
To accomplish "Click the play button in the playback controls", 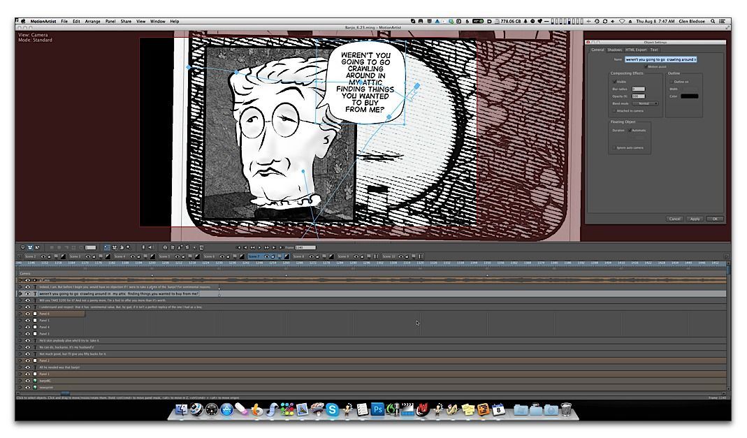I will (259, 247).
